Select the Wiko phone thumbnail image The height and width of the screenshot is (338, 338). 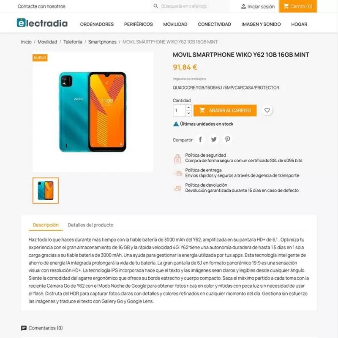tap(46, 191)
